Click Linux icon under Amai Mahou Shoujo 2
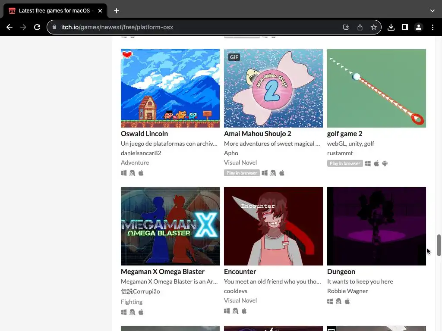 pyautogui.click(x=273, y=173)
